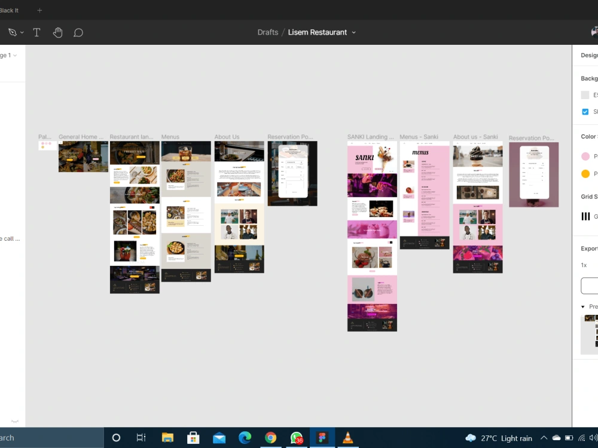Open Windows Cortana circle icon in taskbar

click(x=117, y=438)
